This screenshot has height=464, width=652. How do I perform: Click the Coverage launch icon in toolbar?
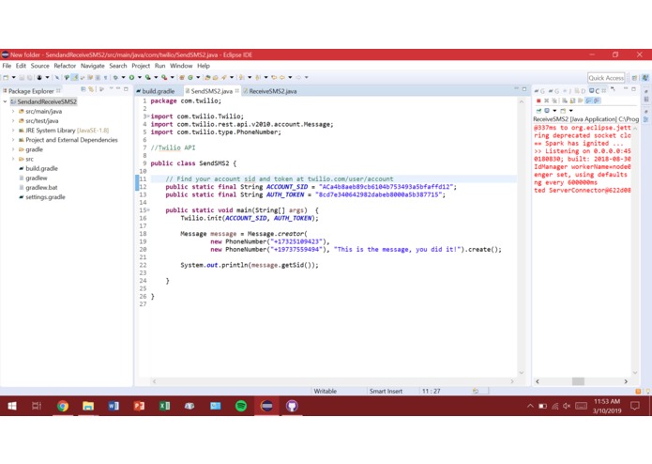pyautogui.click(x=147, y=77)
